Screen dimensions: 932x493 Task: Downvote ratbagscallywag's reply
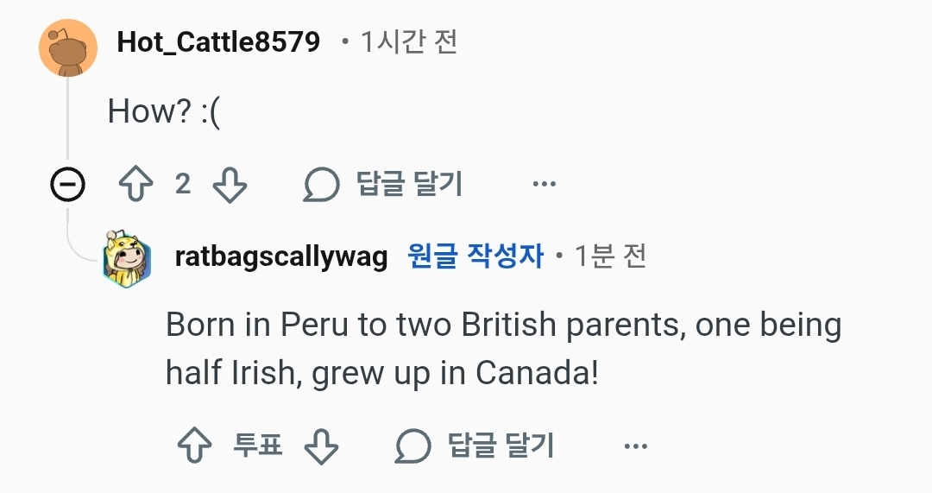coord(321,446)
